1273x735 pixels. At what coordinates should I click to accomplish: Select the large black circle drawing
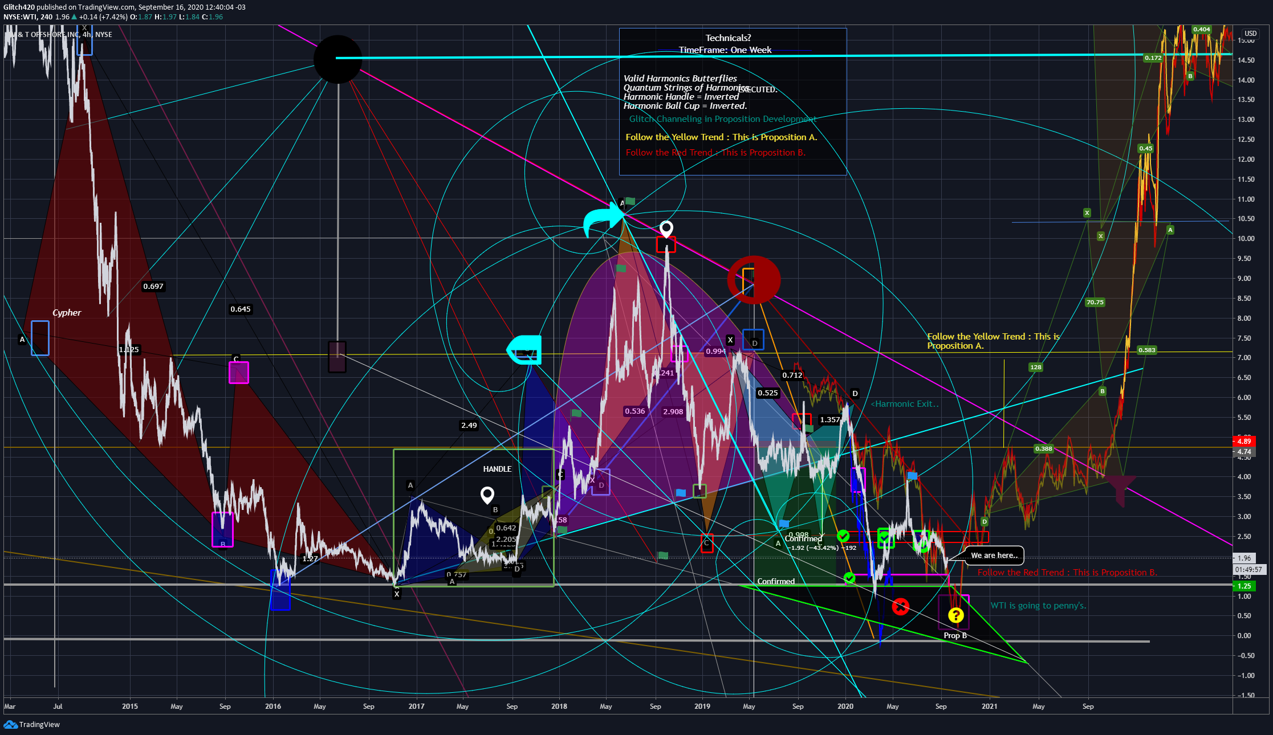point(338,59)
